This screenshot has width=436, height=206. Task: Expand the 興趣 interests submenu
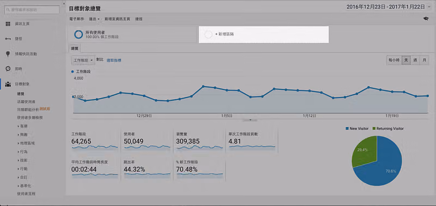coord(22,135)
